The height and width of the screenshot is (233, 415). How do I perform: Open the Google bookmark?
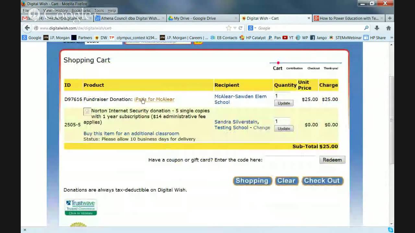pyautogui.click(x=32, y=38)
